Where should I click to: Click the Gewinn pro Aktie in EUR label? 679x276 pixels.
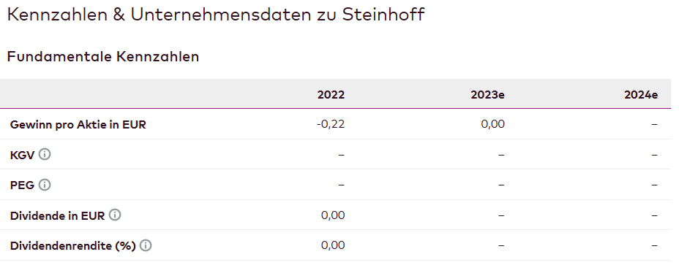[x=78, y=125]
